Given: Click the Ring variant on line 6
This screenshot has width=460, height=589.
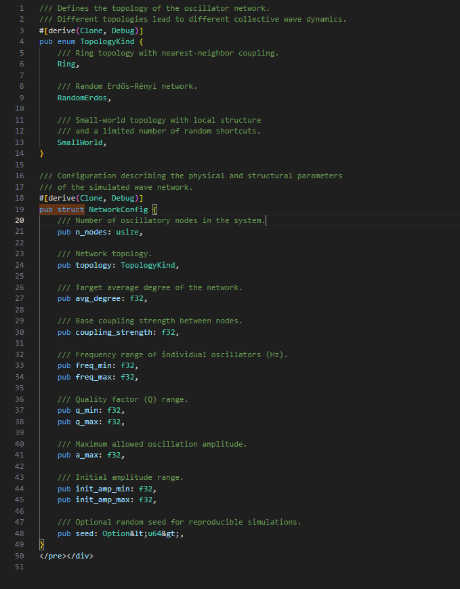Looking at the screenshot, I should tap(66, 64).
